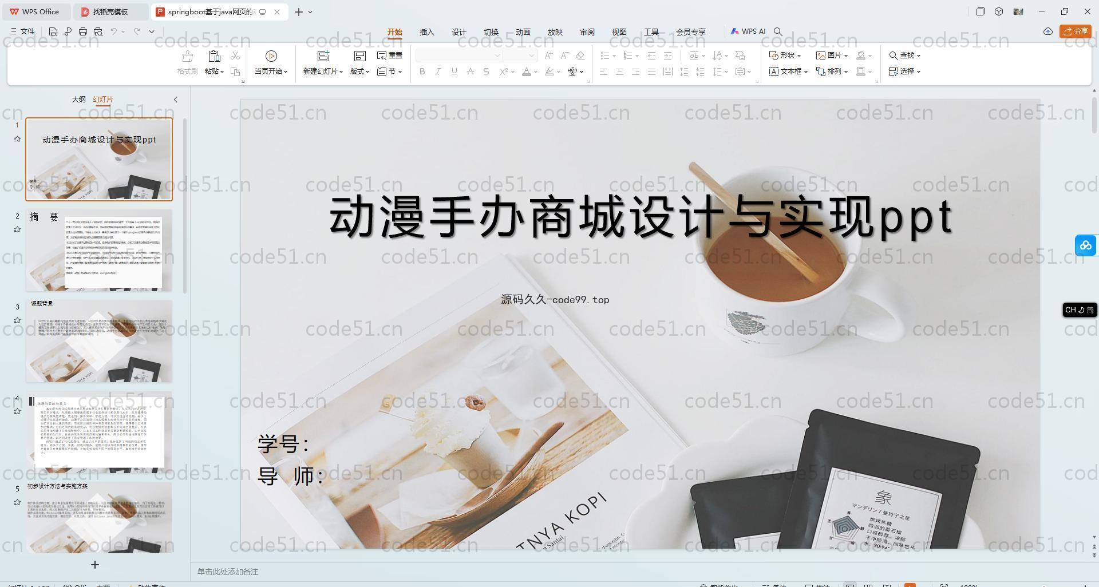This screenshot has height=587, width=1099.
Task: Open the text highlight color swatch
Action: (x=549, y=72)
